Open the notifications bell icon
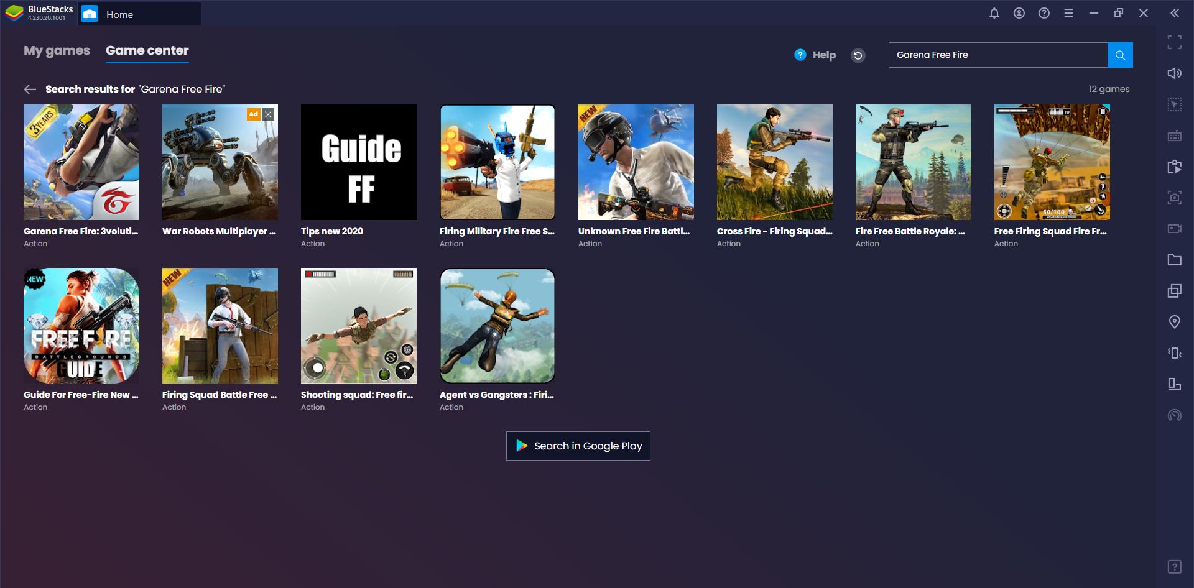The image size is (1194, 588). 994,13
